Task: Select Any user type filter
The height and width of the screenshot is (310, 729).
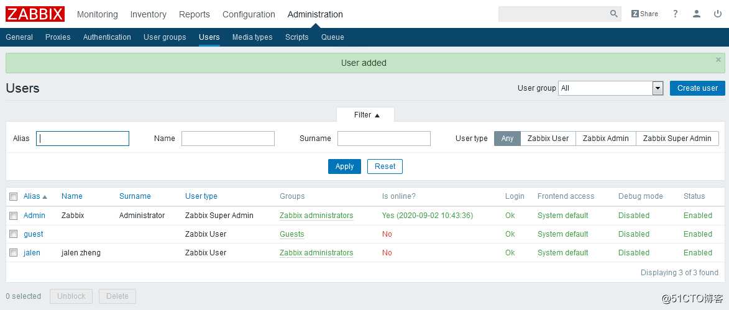Action: point(507,139)
